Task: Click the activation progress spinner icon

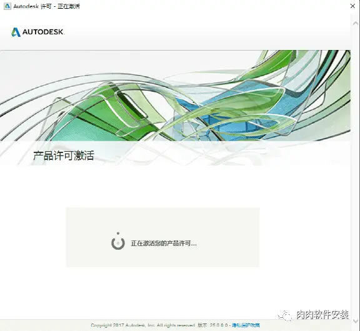Action: [118, 242]
